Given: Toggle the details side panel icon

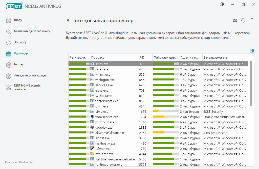Looking at the screenshot, I should coord(252,51).
